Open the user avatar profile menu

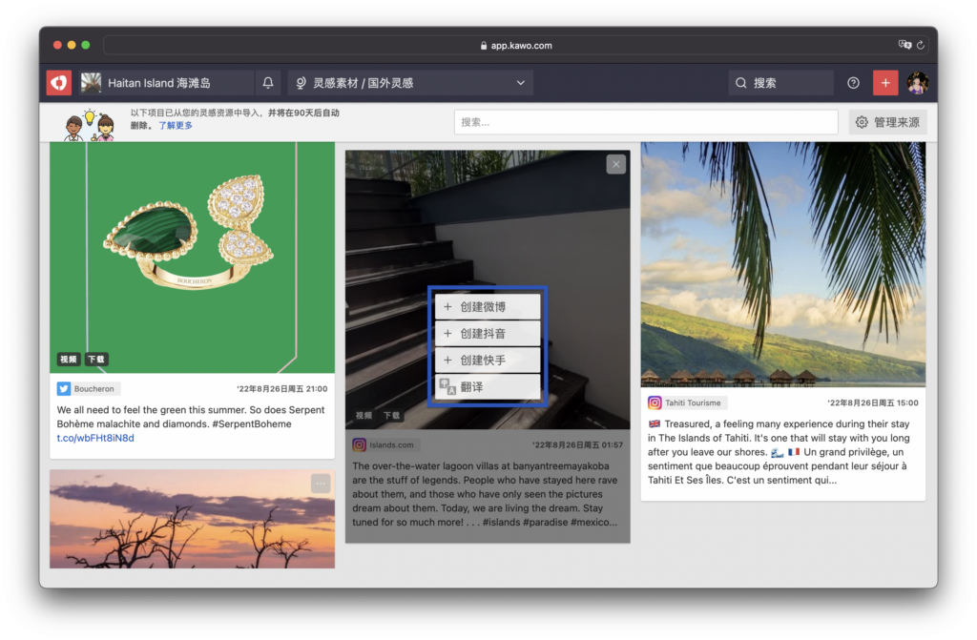917,83
